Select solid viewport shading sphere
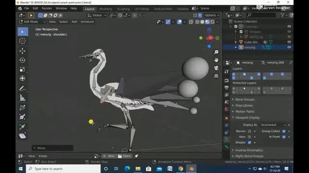309x173 pixels. [202, 22]
